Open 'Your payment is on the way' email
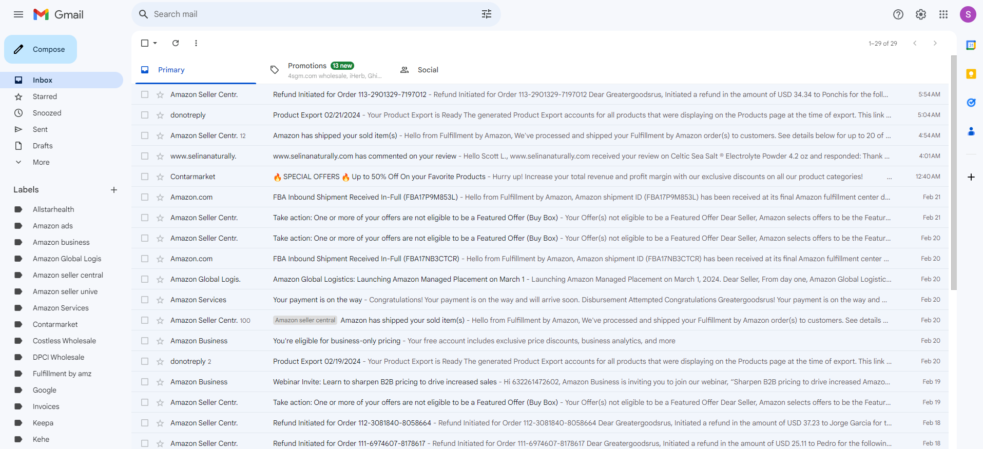Viewport: 983px width, 449px height. tap(540, 300)
